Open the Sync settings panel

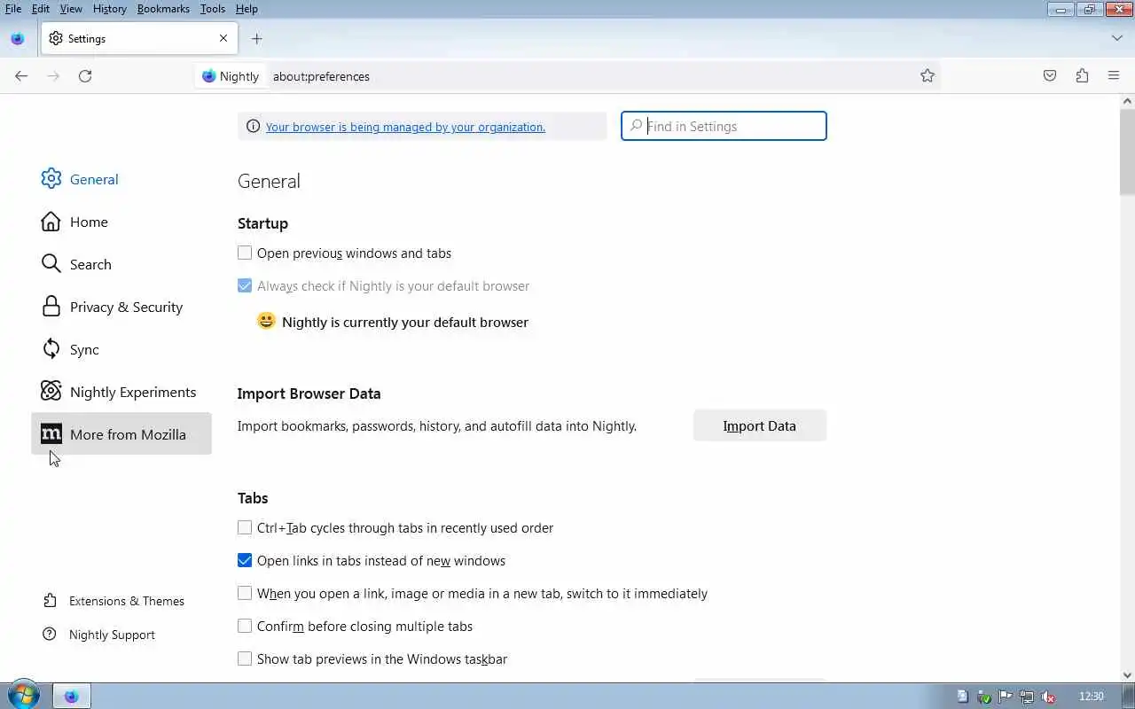121,349
